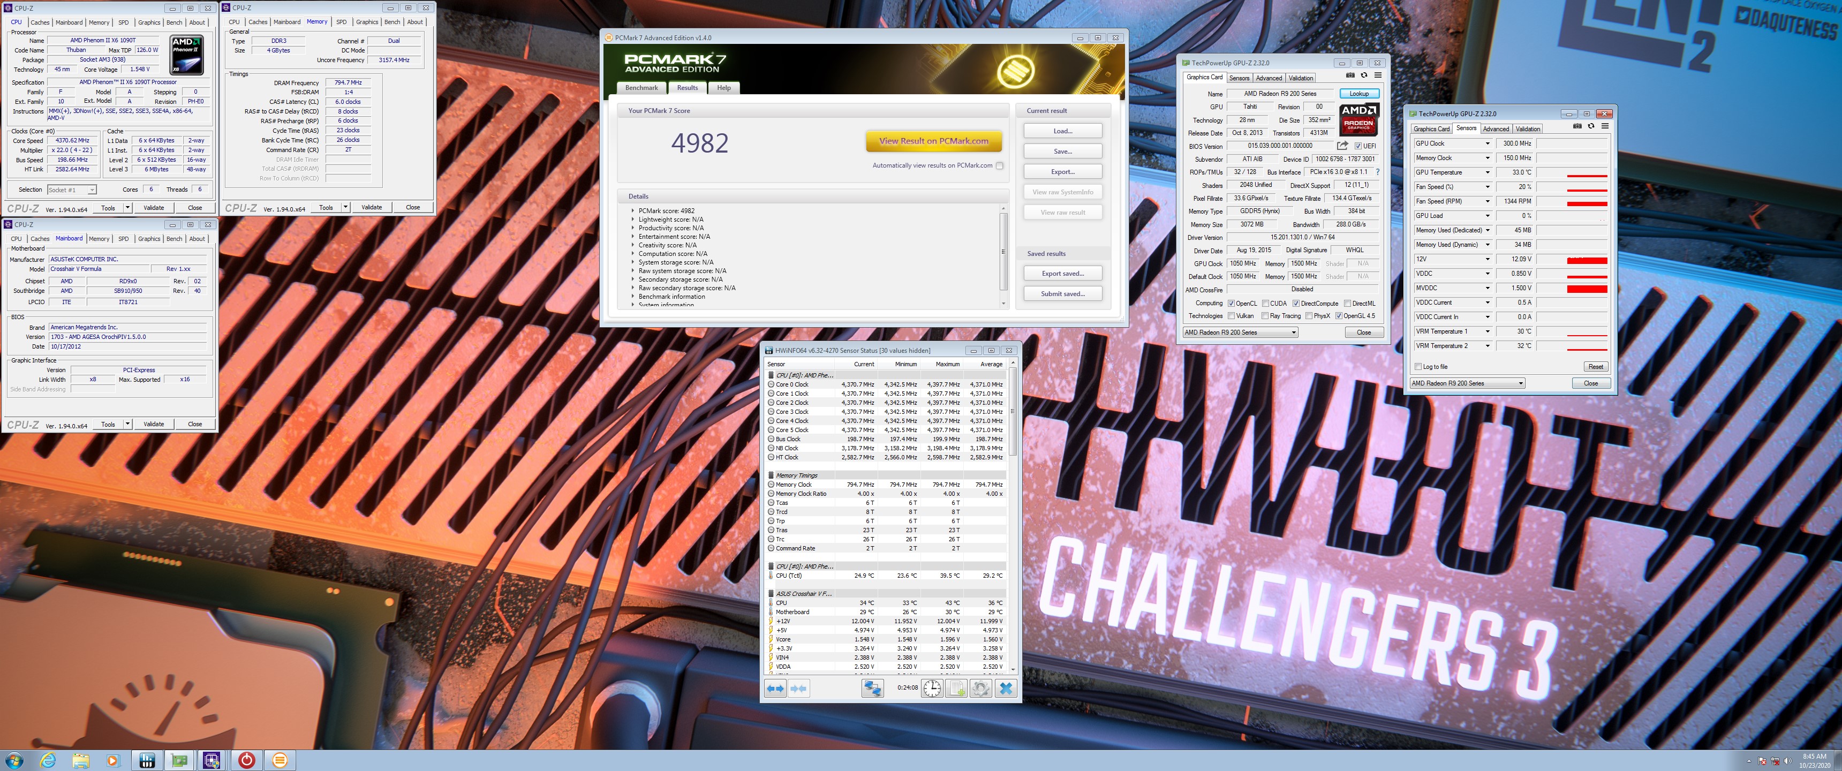Open Validation tab in GPU-Z Sensors window
This screenshot has width=1842, height=771.
[x=1527, y=128]
